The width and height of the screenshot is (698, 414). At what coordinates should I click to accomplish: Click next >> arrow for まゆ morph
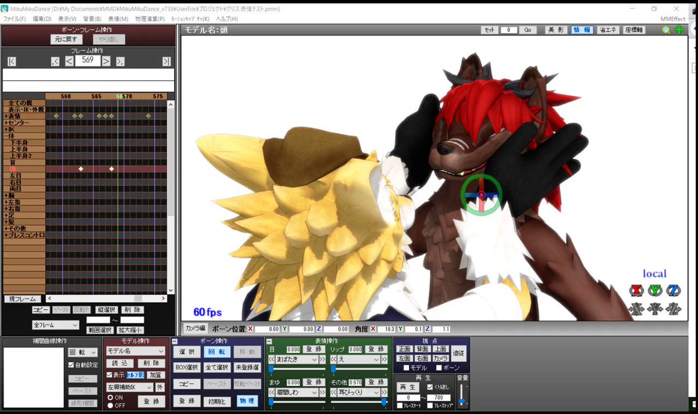[x=322, y=392]
